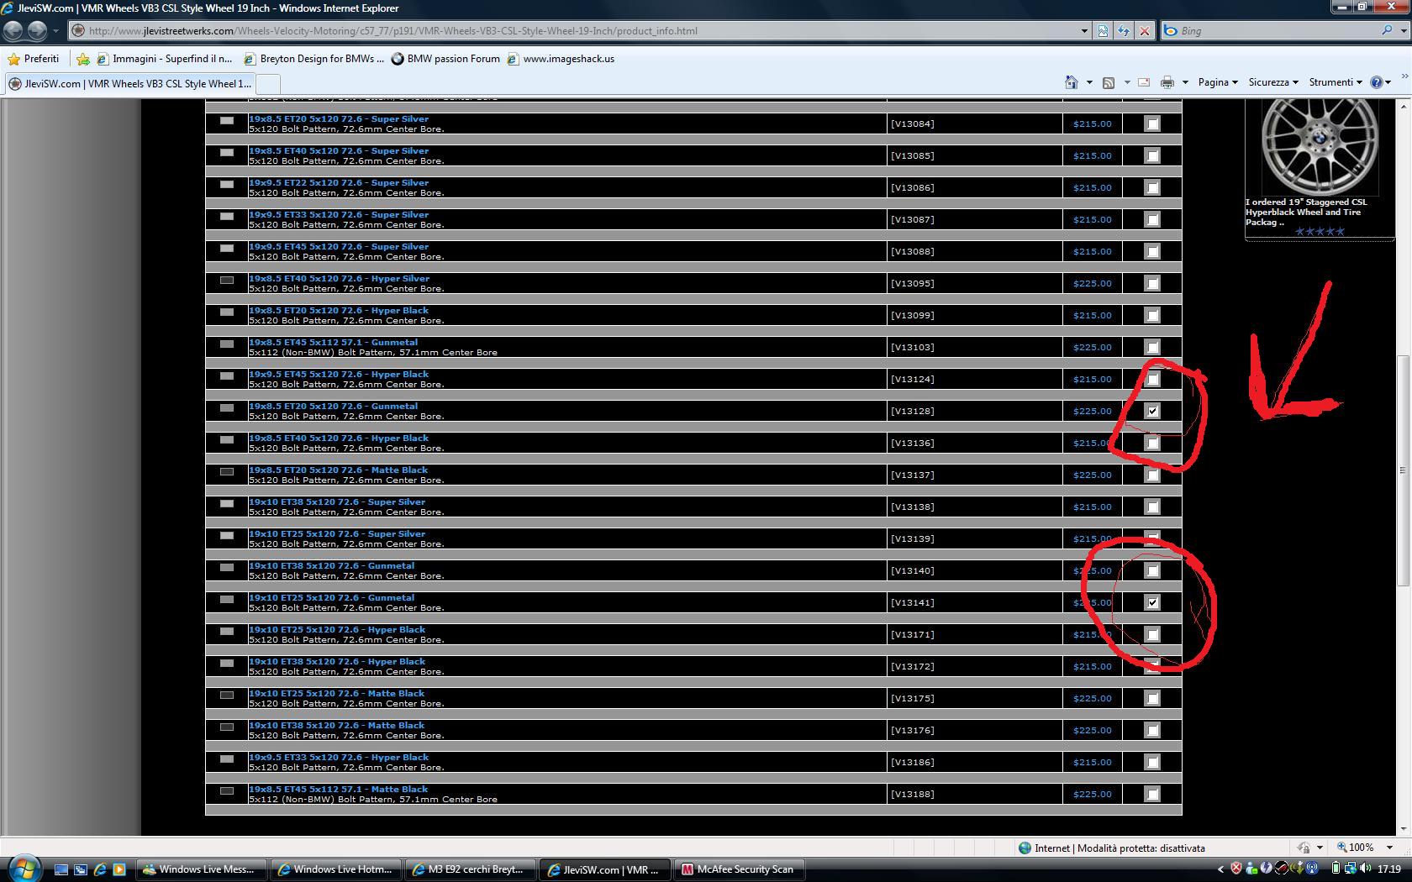The height and width of the screenshot is (882, 1412).
Task: Click the show hidden tray icons arrow
Action: 1221,869
